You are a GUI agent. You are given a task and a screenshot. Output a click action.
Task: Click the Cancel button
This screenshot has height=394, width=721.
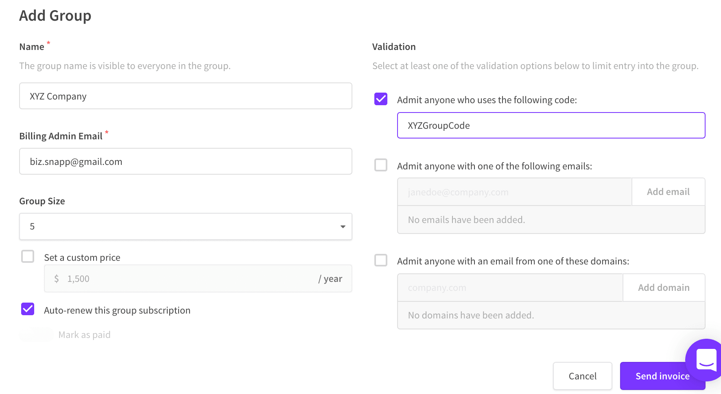point(583,376)
